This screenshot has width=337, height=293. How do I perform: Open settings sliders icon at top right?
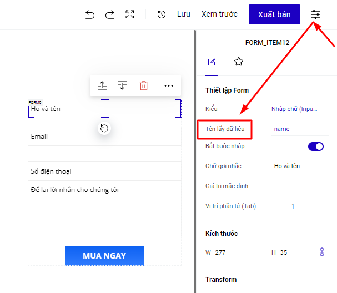316,14
